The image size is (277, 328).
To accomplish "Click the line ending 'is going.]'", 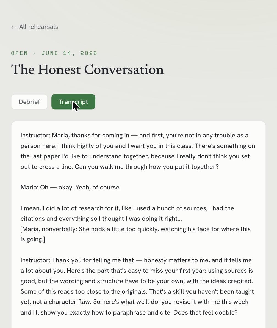I will tap(33, 239).
